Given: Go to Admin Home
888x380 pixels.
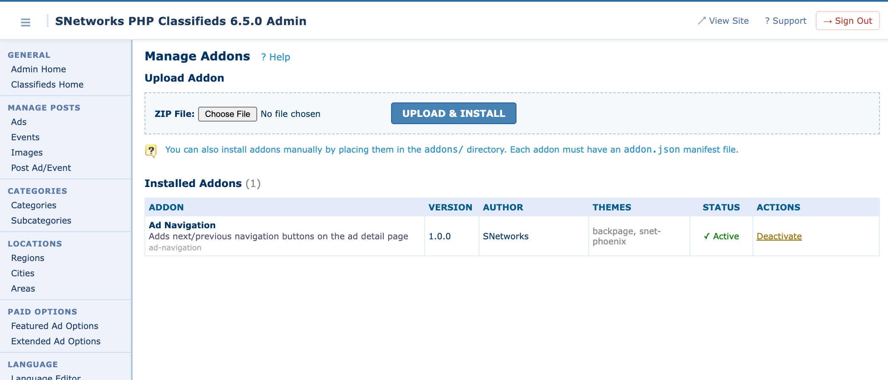Looking at the screenshot, I should point(39,69).
